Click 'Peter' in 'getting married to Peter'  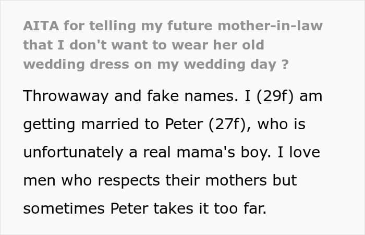click(184, 124)
